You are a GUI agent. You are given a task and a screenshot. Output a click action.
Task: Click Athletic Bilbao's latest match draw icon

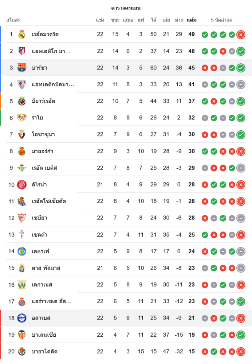(241, 84)
